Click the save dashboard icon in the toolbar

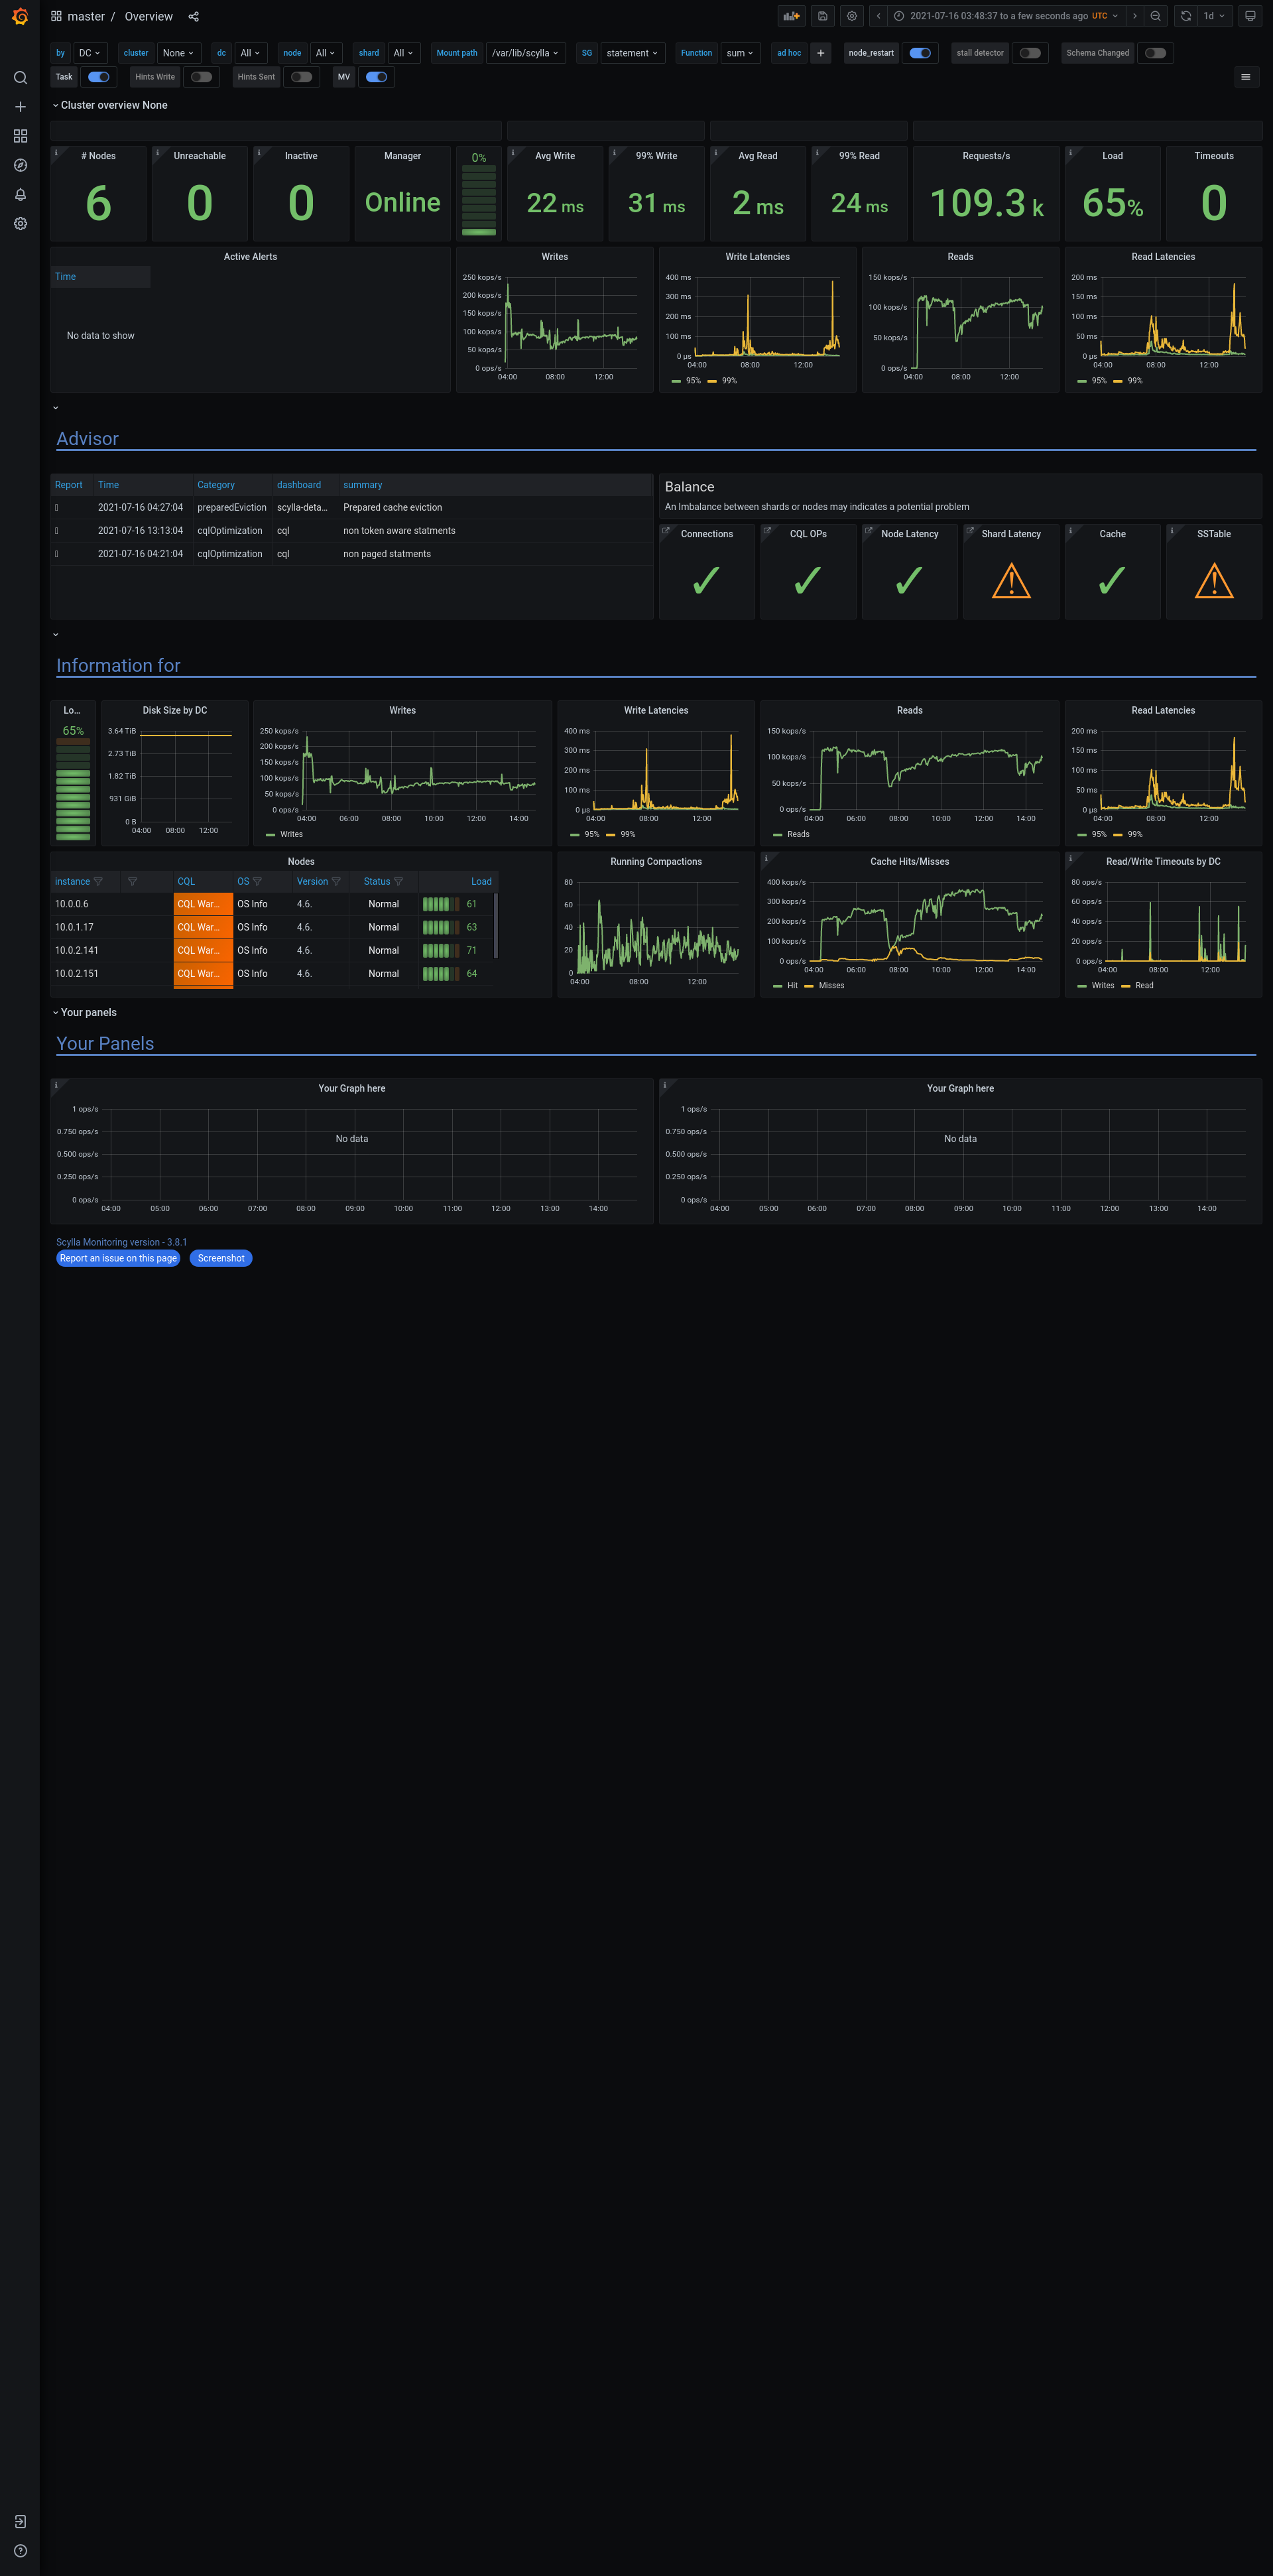(822, 16)
